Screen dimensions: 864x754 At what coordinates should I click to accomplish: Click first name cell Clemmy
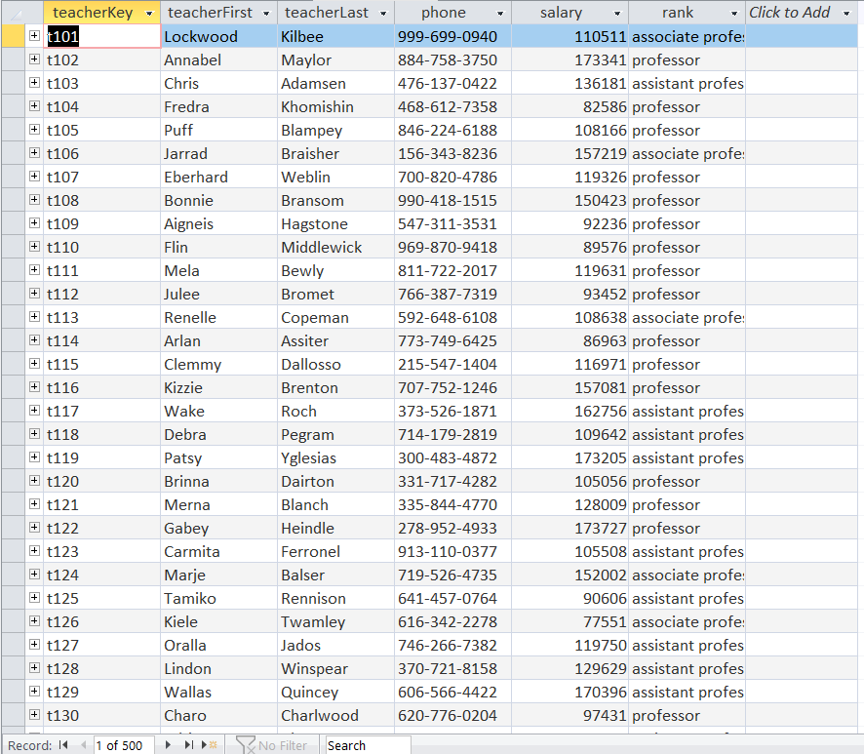(218, 365)
